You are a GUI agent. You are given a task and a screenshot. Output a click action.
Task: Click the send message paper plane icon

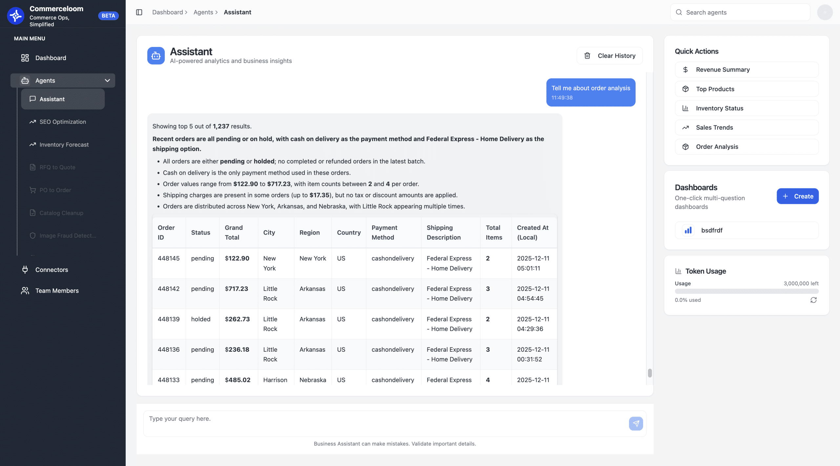636,423
